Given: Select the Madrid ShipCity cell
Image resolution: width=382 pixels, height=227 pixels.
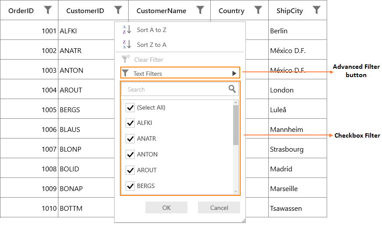Looking at the screenshot, I should coord(298,168).
